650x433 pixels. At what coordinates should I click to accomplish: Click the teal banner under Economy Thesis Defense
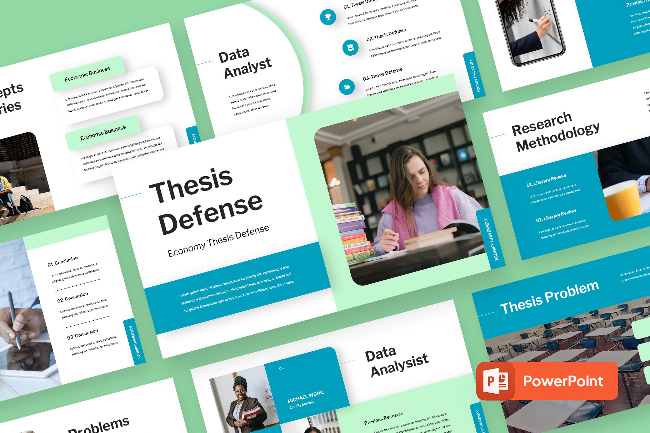(x=237, y=289)
